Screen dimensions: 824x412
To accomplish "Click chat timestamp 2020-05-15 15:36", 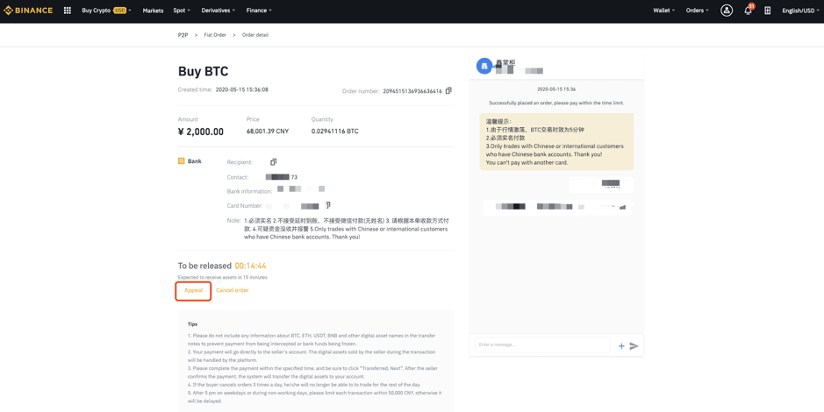I will point(556,89).
